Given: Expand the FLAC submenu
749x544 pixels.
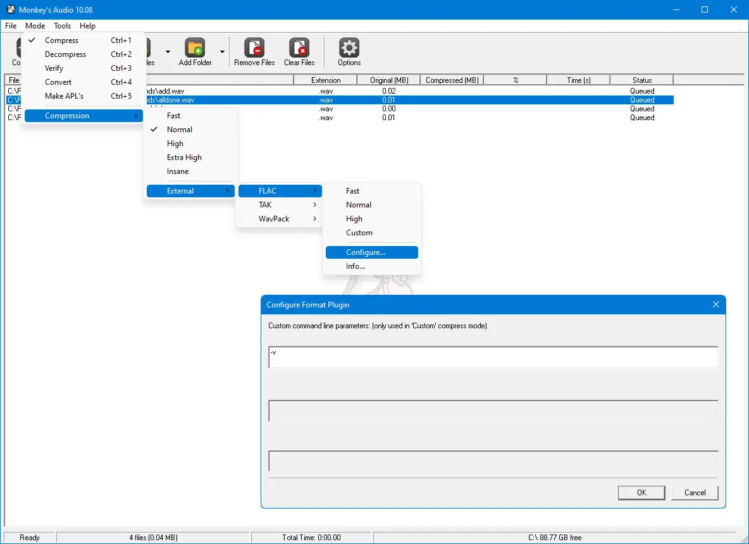Looking at the screenshot, I should [x=280, y=191].
